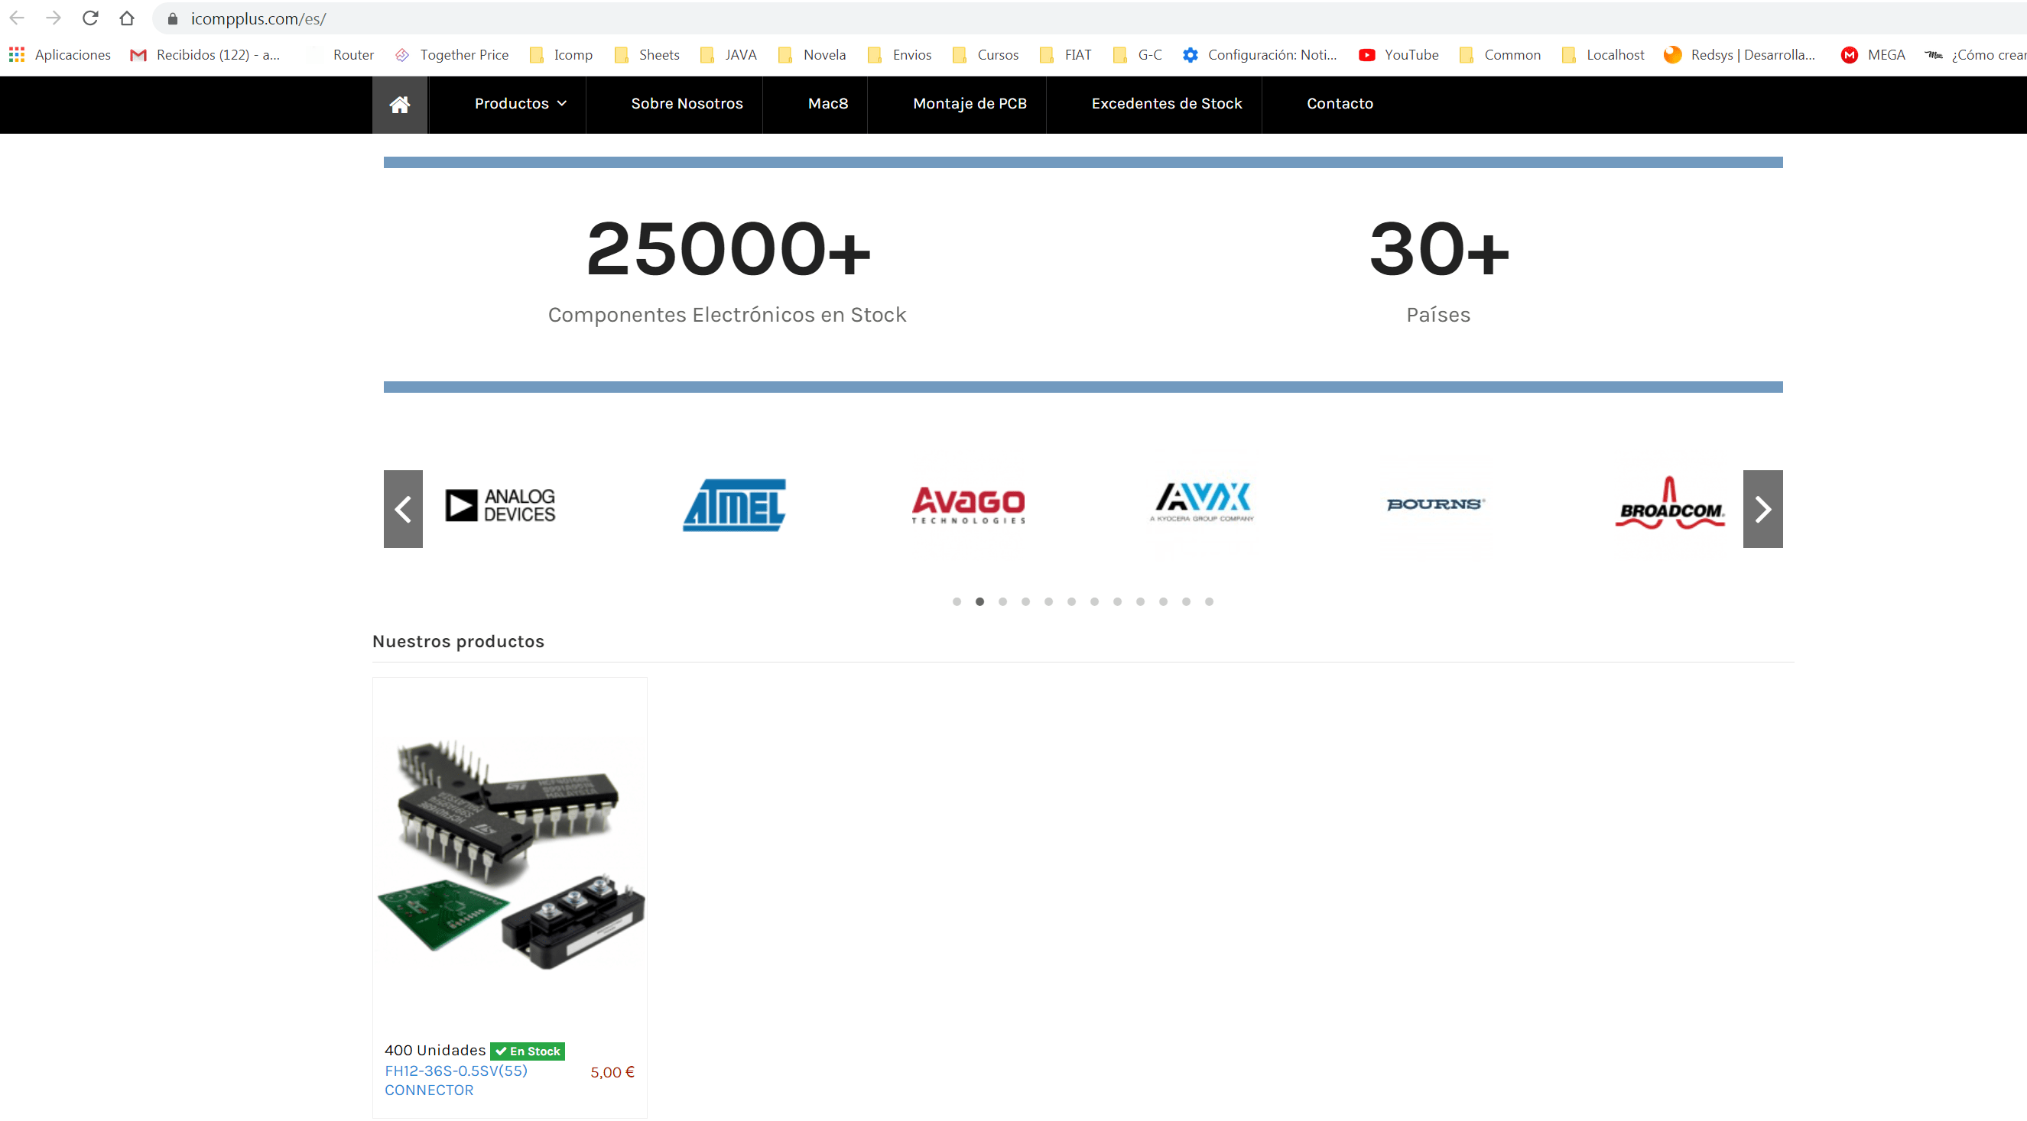The image size is (2027, 1121).
Task: Click the browser home icon
Action: (127, 18)
